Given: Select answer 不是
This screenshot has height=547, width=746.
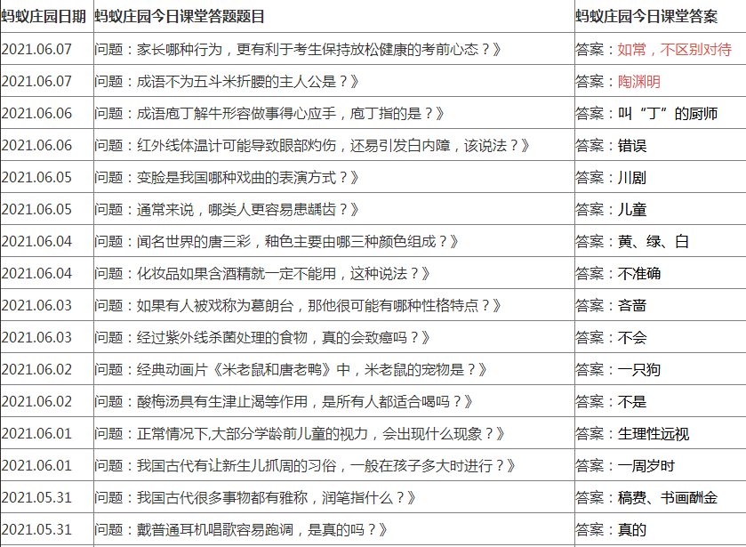Looking at the screenshot, I should 632,401.
